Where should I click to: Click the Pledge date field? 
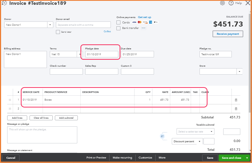pyautogui.click(x=102, y=54)
